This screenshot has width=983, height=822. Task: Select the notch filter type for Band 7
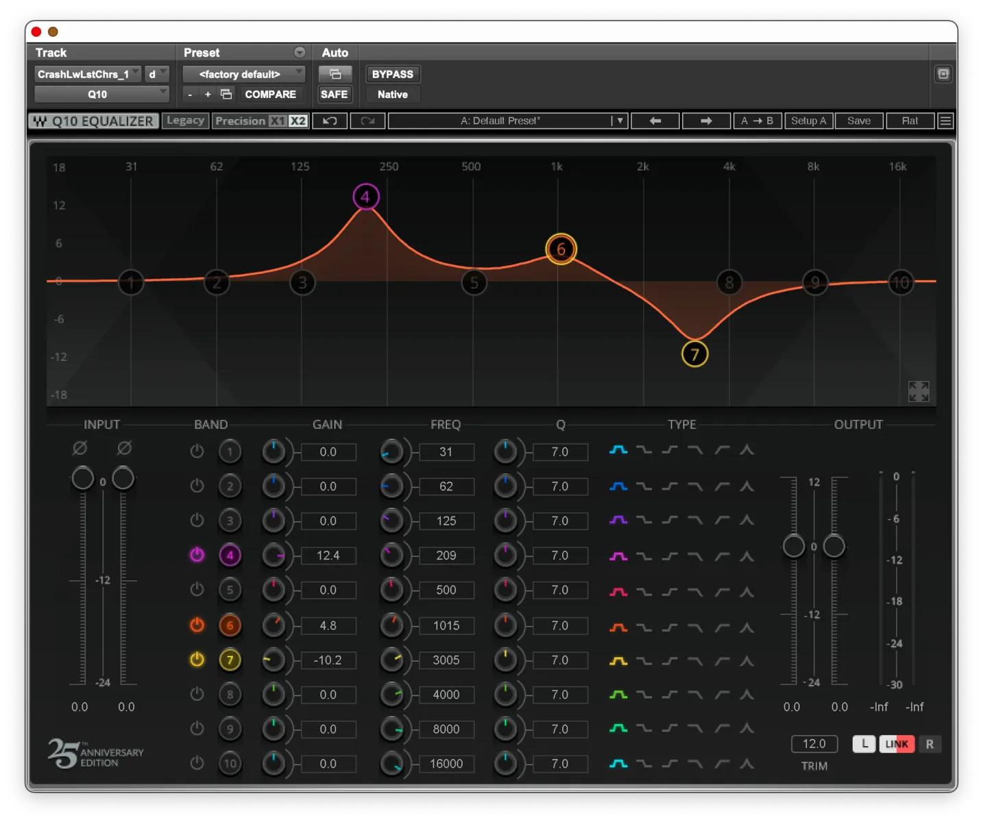click(748, 660)
